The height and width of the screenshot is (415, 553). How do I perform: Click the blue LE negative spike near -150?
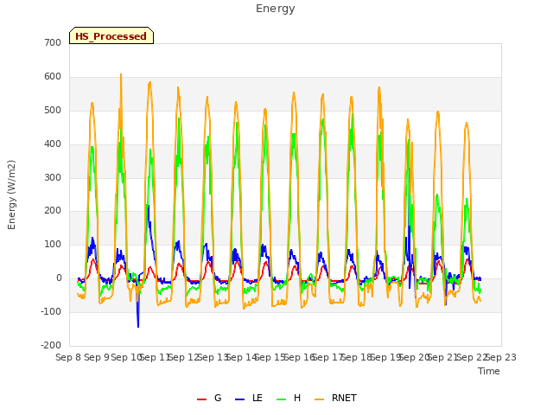(x=138, y=325)
